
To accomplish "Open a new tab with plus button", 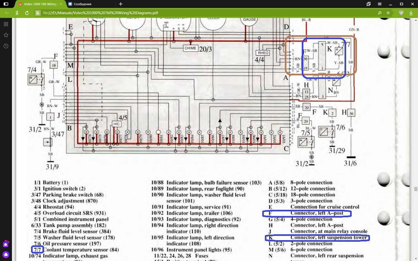I will pyautogui.click(x=121, y=4).
